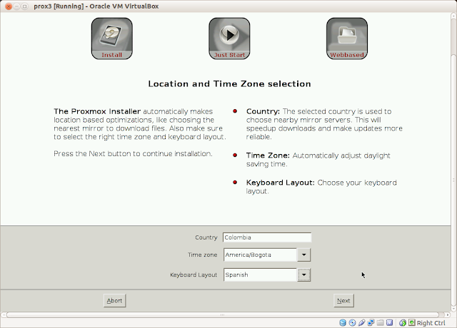Click the bold 'Country:' bullet text
The image size is (457, 328).
pos(263,111)
